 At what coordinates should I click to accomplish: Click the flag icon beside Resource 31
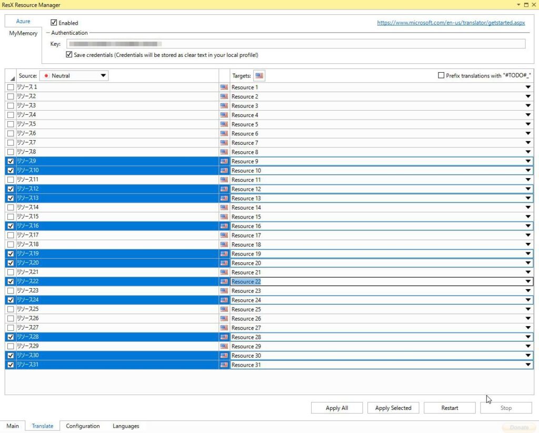(224, 365)
